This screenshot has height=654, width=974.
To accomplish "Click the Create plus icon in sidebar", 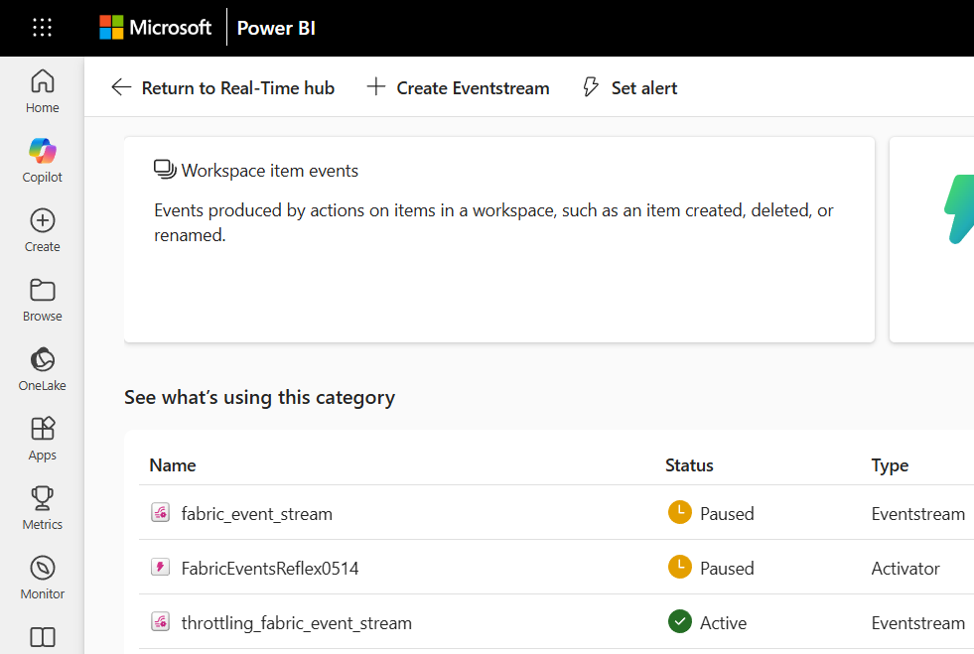I will click(x=42, y=229).
